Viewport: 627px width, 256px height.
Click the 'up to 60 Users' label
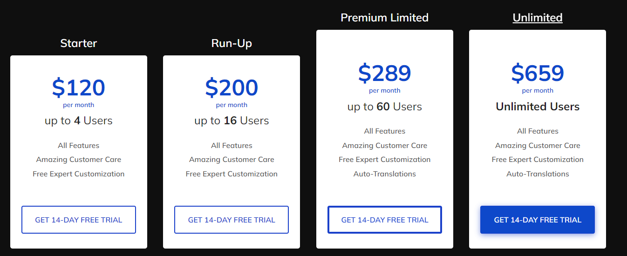pos(385,107)
